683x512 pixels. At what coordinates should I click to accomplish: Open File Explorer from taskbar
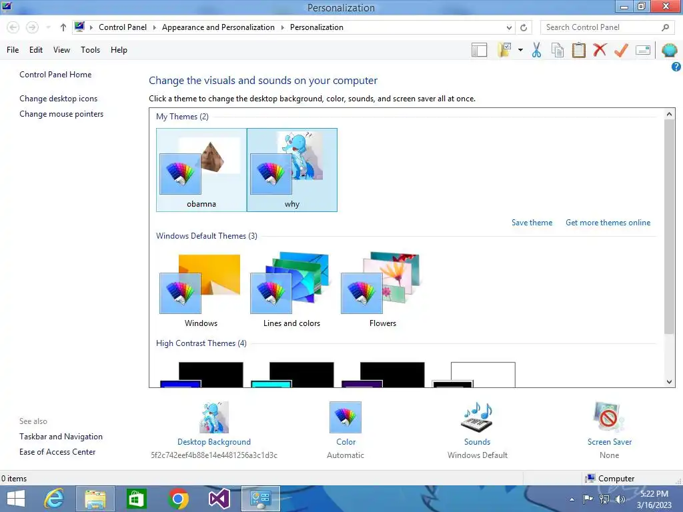[95, 499]
